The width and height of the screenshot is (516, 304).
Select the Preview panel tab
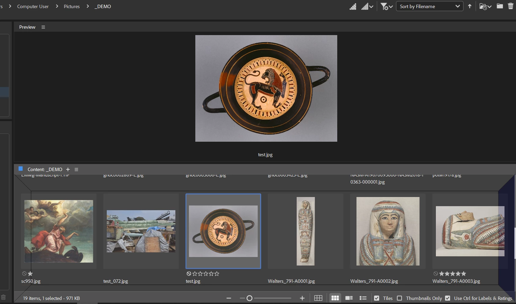(27, 27)
